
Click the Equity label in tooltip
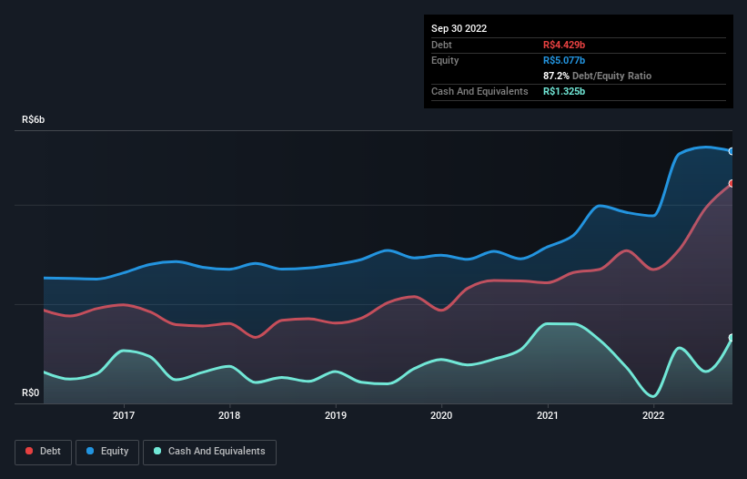(x=445, y=60)
